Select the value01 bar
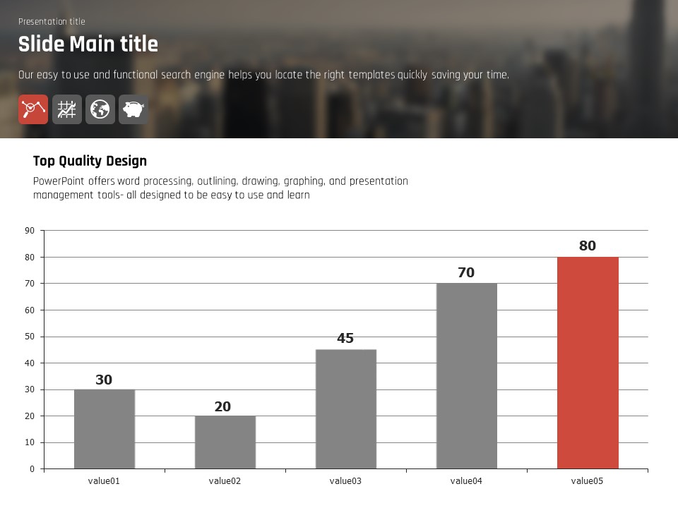678x508 pixels. [105, 429]
